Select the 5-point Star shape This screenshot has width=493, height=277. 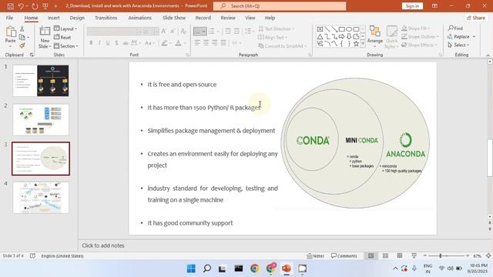[x=356, y=44]
